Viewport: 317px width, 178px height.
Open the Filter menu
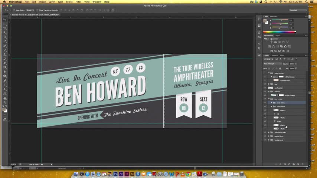coord(78,2)
